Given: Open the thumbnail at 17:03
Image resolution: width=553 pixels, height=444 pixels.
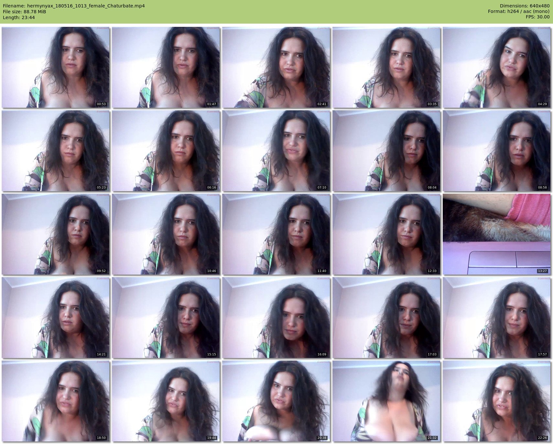Looking at the screenshot, I should 386,318.
